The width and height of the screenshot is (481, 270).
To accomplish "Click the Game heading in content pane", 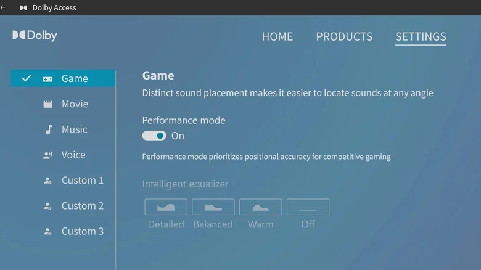I will 158,75.
